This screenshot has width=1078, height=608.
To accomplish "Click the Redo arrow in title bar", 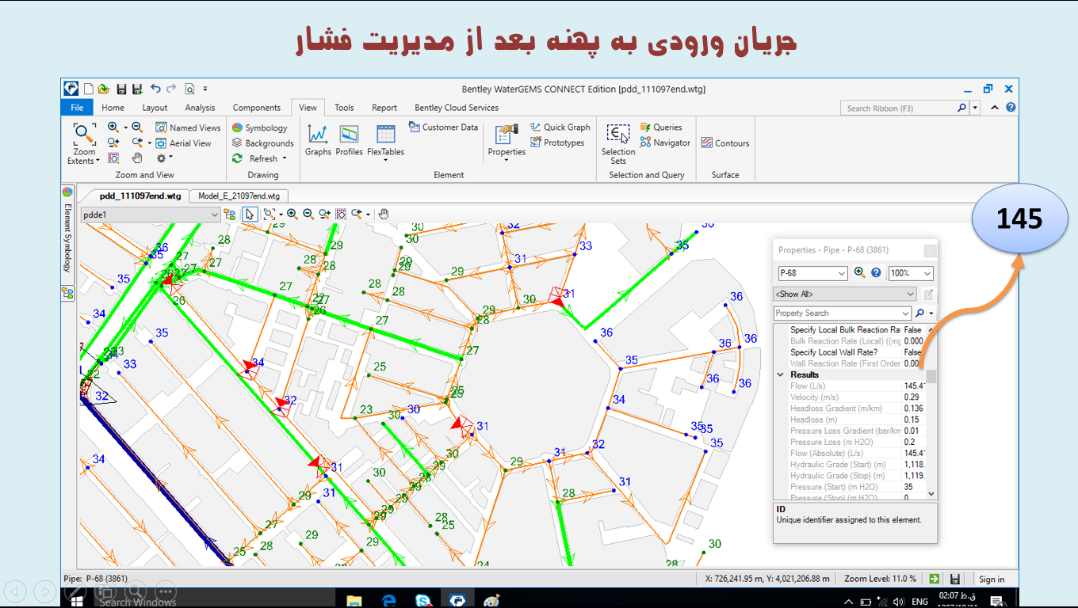I will pos(171,89).
